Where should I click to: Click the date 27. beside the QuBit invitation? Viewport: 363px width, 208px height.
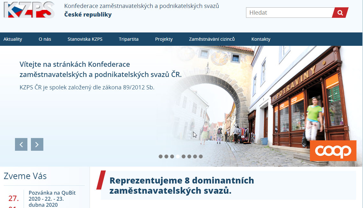pyautogui.click(x=14, y=198)
